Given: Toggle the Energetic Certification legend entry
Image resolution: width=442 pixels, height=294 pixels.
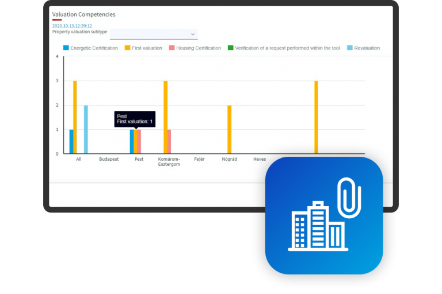Looking at the screenshot, I should [x=90, y=48].
